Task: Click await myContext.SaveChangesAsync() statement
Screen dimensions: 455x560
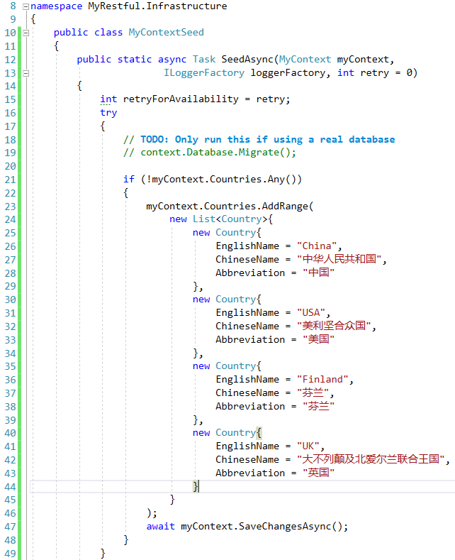Action: [247, 527]
